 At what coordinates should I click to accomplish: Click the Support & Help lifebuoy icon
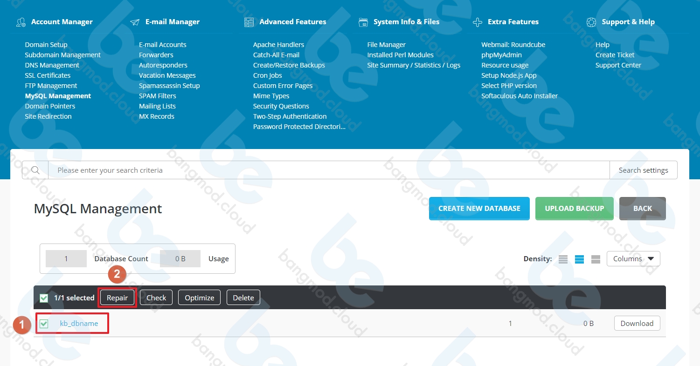tap(591, 22)
